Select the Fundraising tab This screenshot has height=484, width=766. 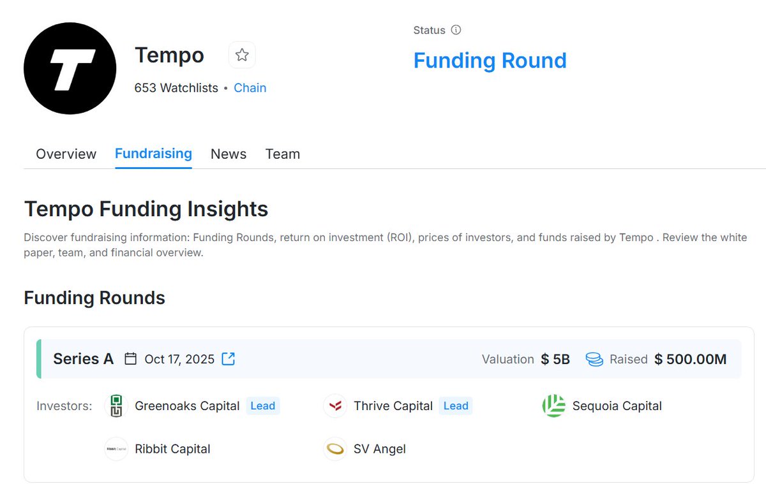pyautogui.click(x=153, y=154)
